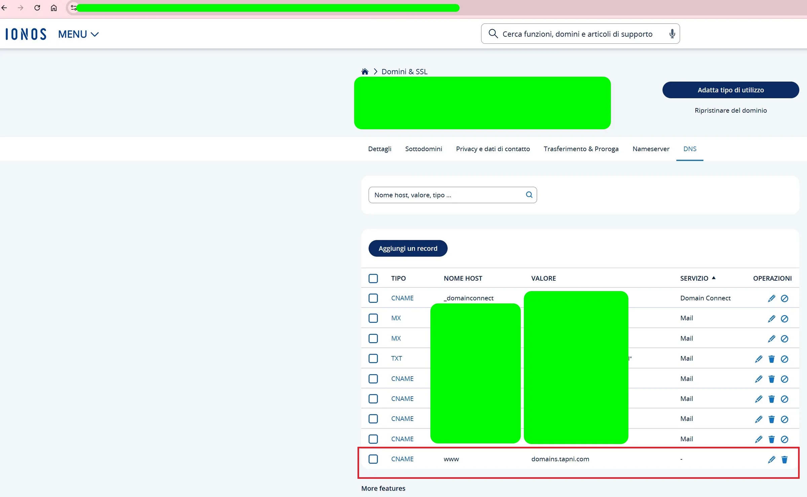This screenshot has width=807, height=497.
Task: Delete the www CNAME record
Action: click(784, 459)
